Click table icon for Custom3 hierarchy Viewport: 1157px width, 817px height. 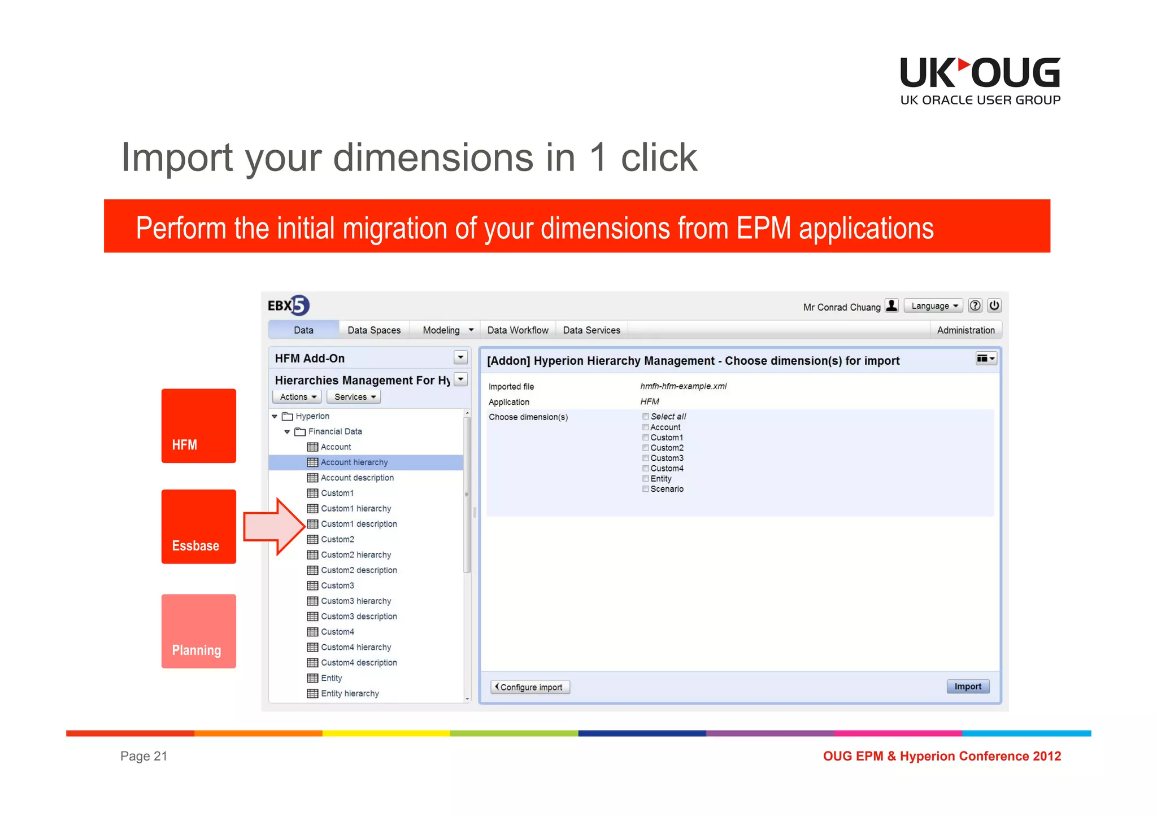click(312, 601)
